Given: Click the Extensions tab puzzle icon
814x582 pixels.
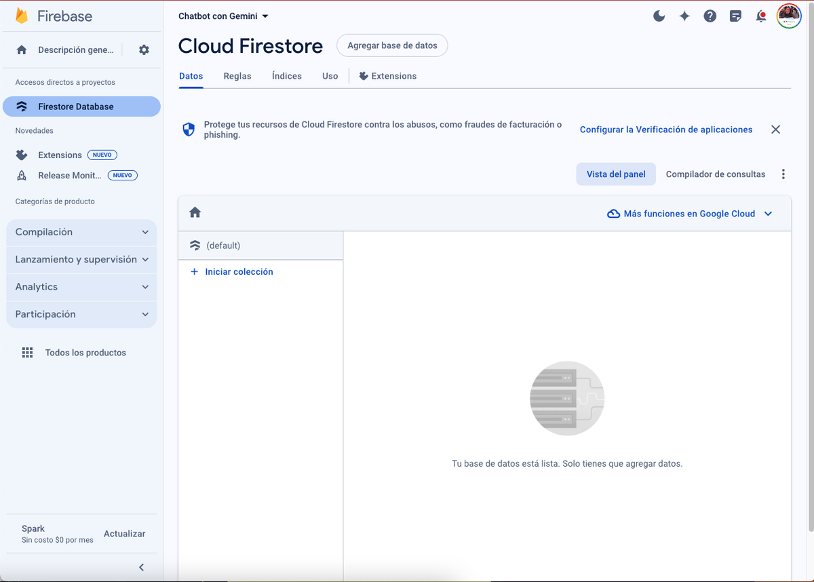Looking at the screenshot, I should (364, 76).
